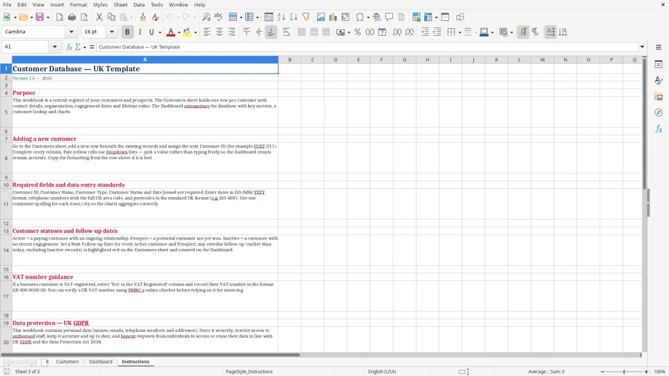Toggle Underline formatting
The height and width of the screenshot is (376, 669).
[x=152, y=32]
